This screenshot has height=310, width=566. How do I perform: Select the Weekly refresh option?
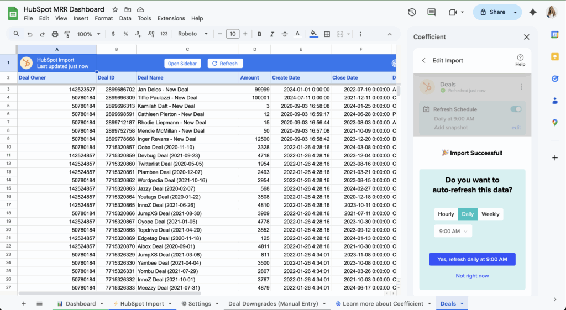490,214
